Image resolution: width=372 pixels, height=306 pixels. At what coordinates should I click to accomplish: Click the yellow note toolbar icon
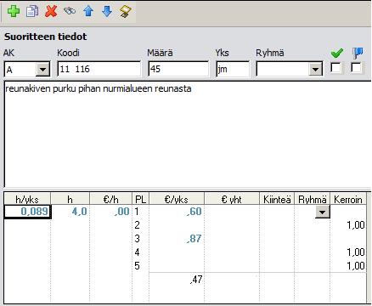pyautogui.click(x=126, y=12)
